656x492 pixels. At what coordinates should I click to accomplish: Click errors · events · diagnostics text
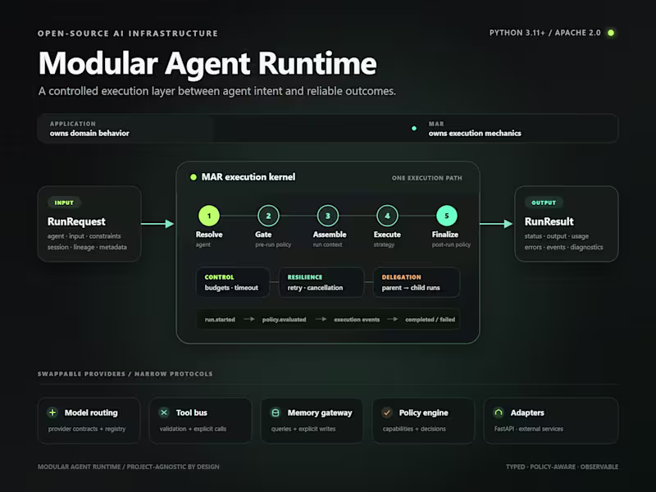tap(563, 248)
